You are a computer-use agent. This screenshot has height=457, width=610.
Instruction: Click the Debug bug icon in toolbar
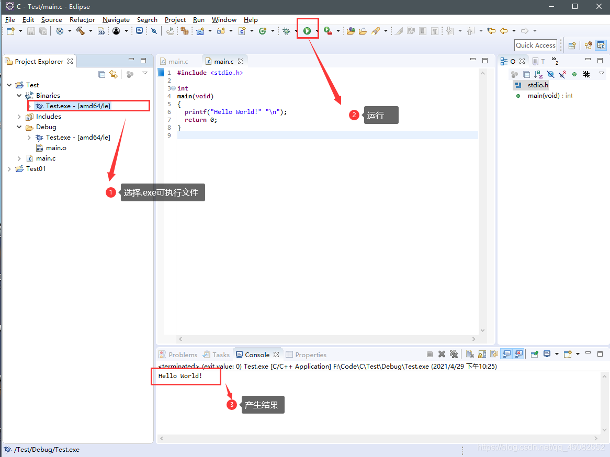287,31
